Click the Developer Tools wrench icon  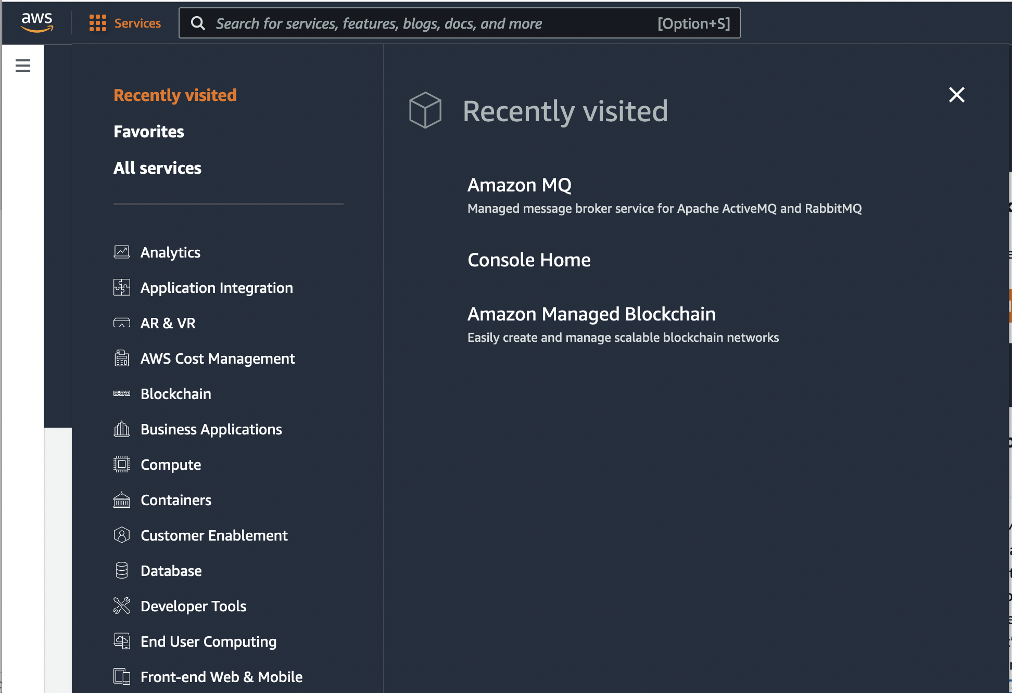point(122,606)
